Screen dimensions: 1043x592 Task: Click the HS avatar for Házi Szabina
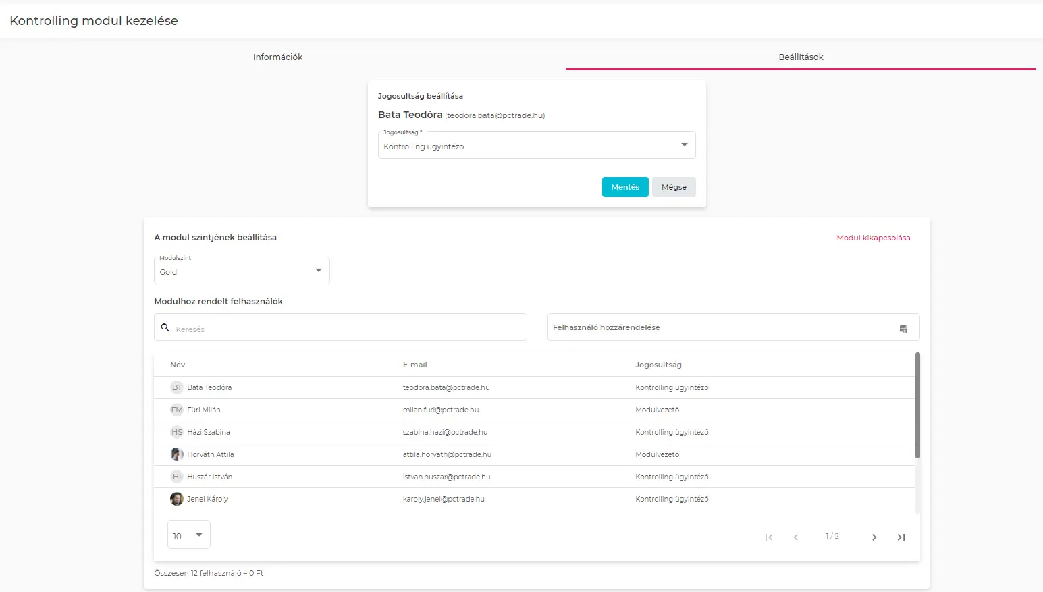pyautogui.click(x=177, y=432)
